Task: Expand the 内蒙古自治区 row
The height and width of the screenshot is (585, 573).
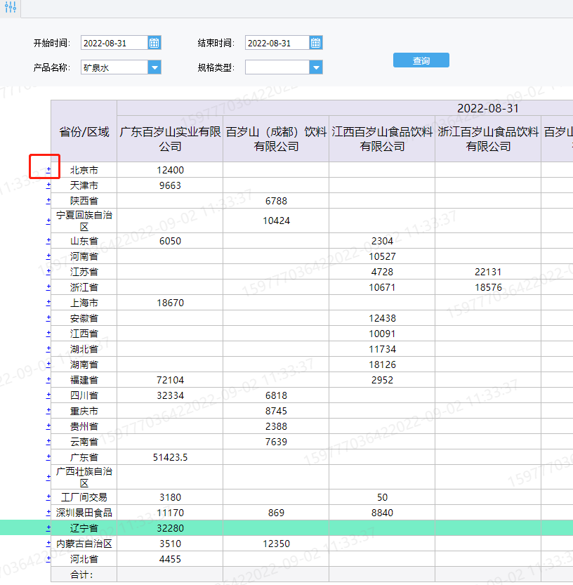Action: (48, 544)
